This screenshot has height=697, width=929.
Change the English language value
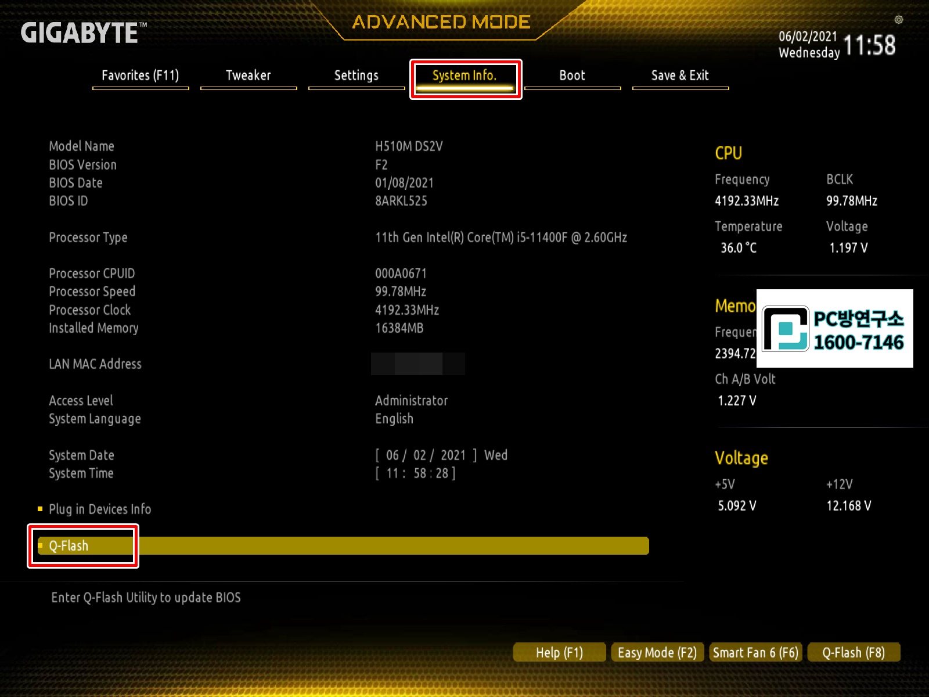(394, 419)
